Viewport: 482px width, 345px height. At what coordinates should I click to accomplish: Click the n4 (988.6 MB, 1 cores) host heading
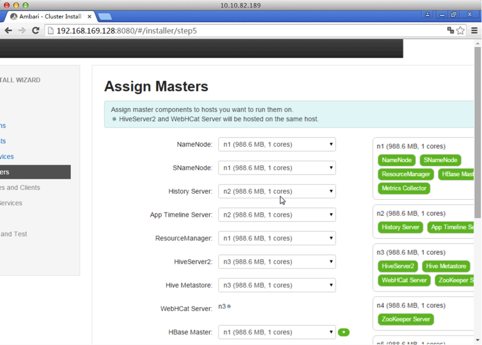point(411,305)
